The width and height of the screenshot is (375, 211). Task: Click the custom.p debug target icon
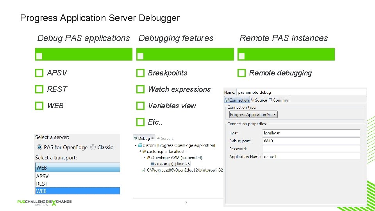click(x=144, y=152)
